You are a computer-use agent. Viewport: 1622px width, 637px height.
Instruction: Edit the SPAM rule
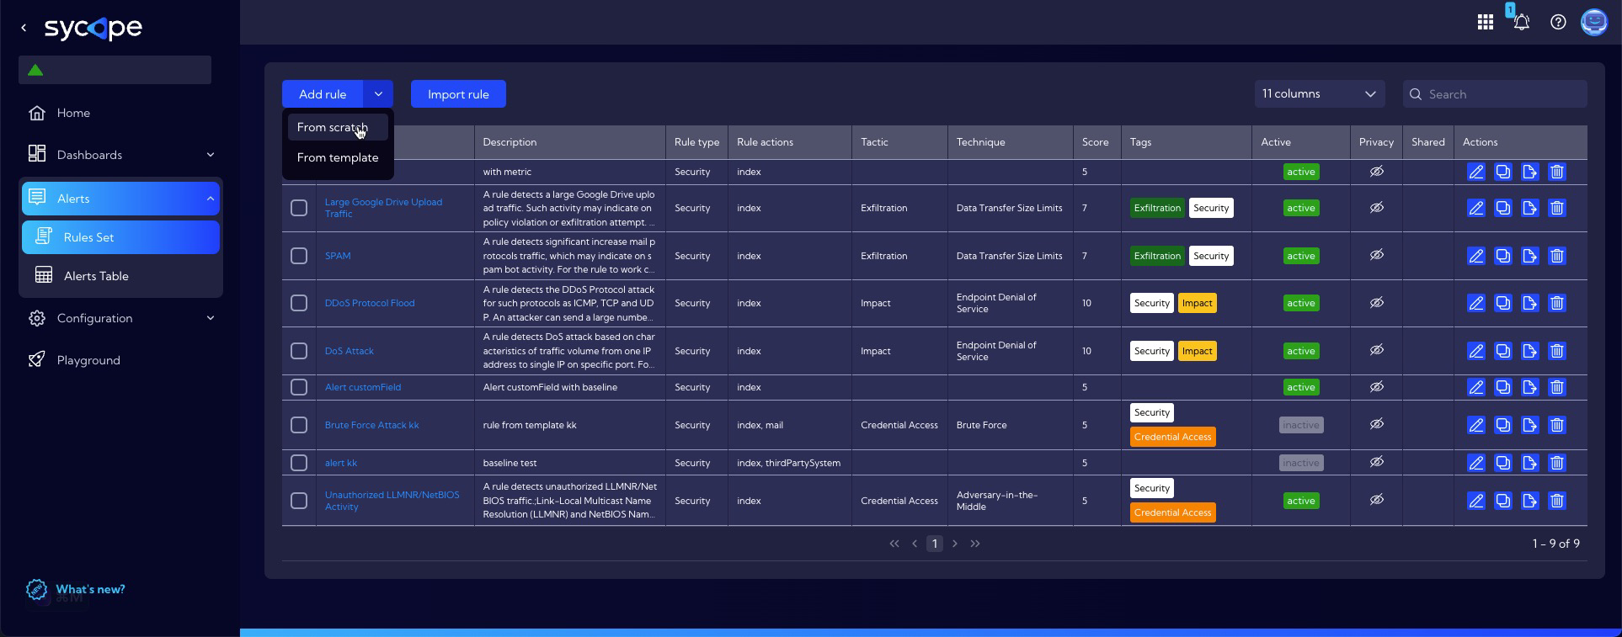(1476, 256)
